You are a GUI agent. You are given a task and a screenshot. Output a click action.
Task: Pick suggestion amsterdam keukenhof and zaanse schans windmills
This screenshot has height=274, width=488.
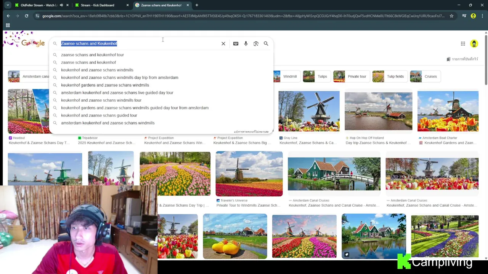(108, 123)
